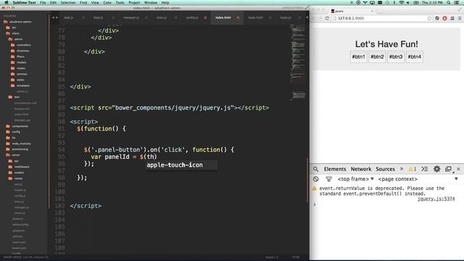Bookmark this page with the star icon
This screenshot has height=261, width=464.
coord(429,18)
